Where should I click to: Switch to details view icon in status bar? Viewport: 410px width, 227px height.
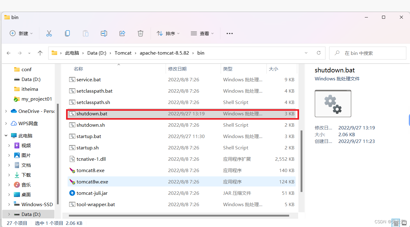tap(395, 223)
